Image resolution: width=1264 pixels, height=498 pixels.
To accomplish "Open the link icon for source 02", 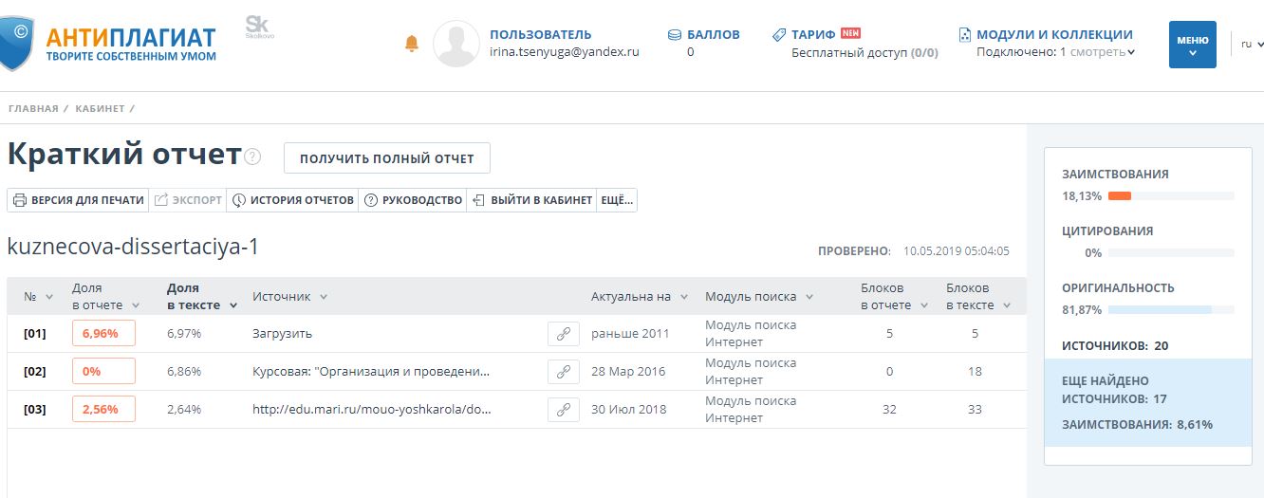I will tap(563, 372).
